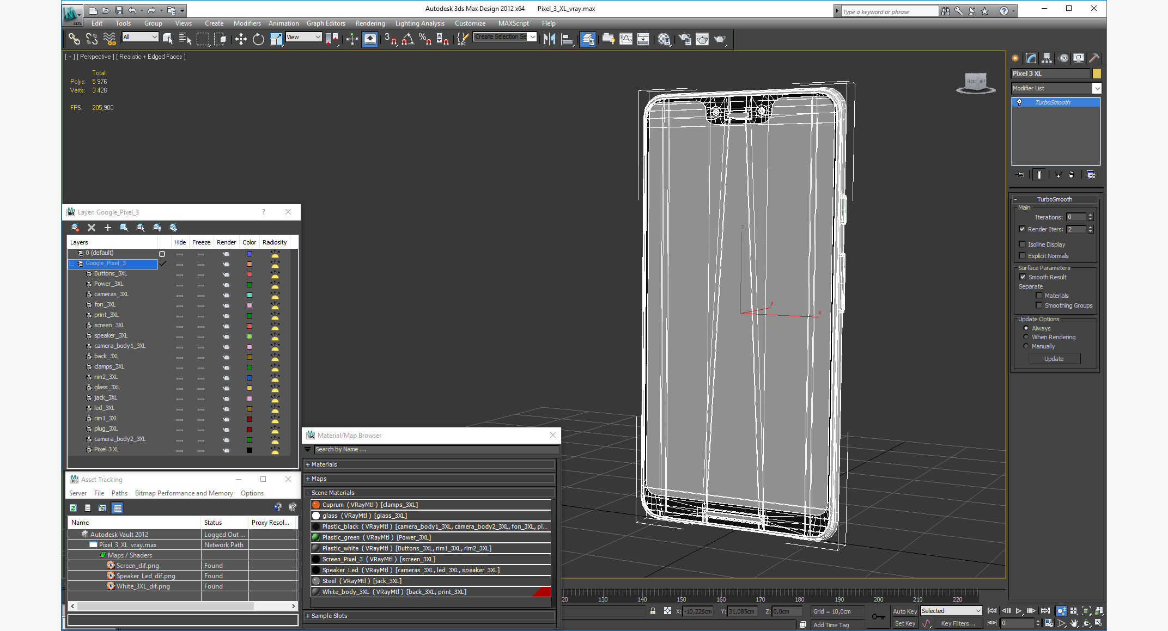Open the reference coordinate View dropdown
1168x631 pixels.
click(x=303, y=37)
